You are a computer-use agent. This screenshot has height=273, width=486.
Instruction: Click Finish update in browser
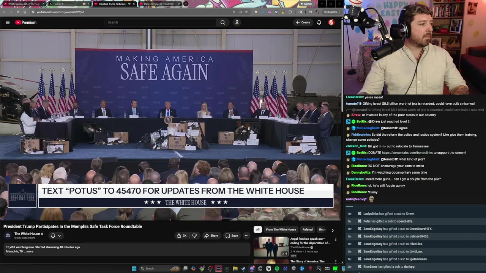330,12
